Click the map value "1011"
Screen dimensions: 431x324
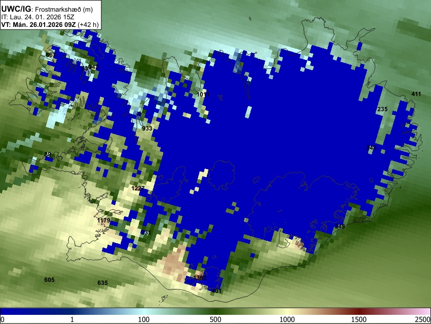click(203, 94)
